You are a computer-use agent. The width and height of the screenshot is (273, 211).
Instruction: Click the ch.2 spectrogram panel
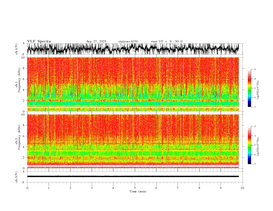[x=133, y=141]
